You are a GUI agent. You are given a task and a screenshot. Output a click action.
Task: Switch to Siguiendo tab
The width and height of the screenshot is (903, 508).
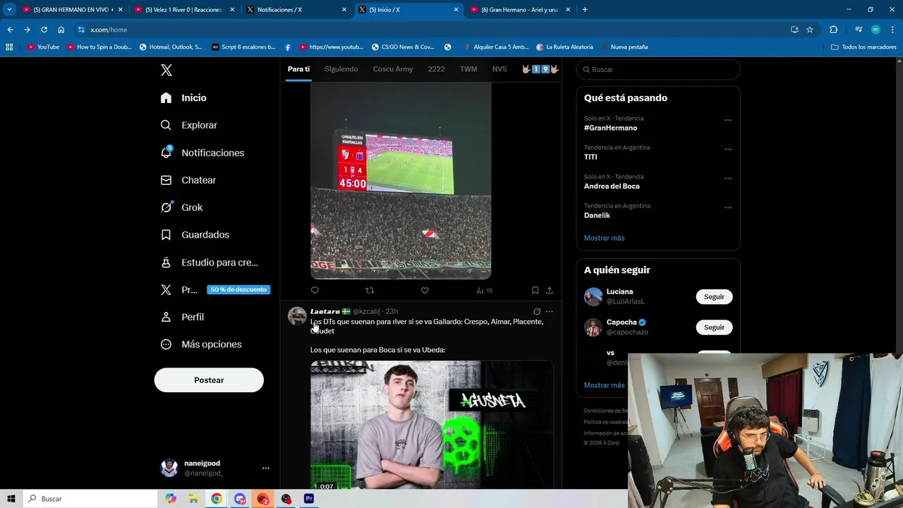341,69
